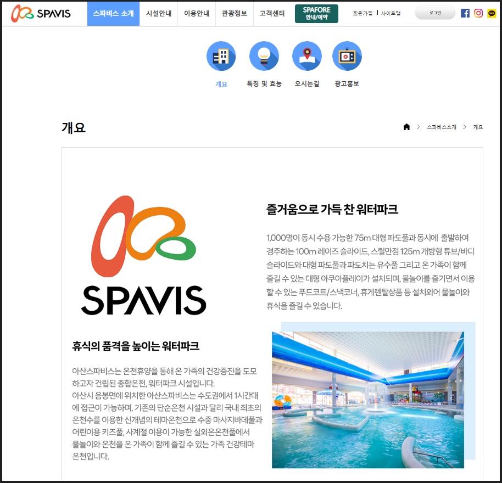Click the 로그인 button
This screenshot has height=483, width=502.
pos(435,13)
